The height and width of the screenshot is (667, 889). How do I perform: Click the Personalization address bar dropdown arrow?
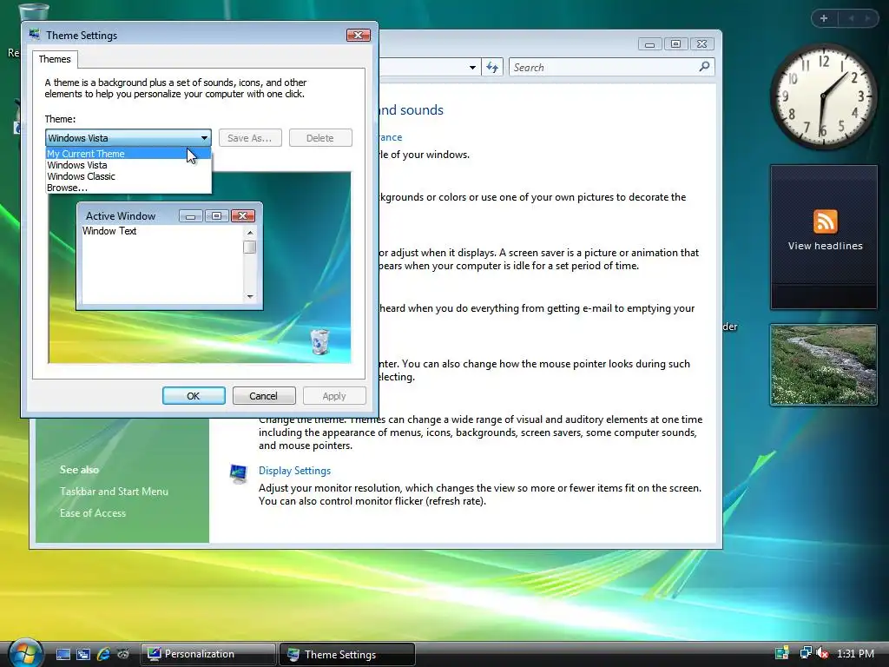tap(472, 68)
